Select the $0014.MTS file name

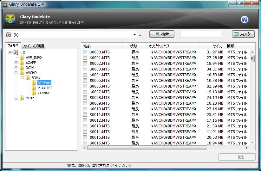pos(100,132)
